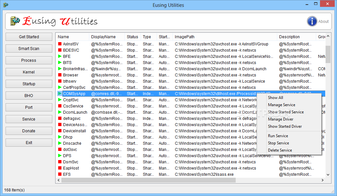
Task: Sort list by Type column header
Action: pyautogui.click(x=148, y=37)
